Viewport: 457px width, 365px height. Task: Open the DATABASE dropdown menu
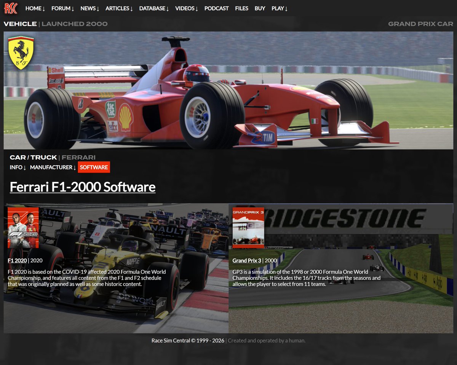pos(154,8)
